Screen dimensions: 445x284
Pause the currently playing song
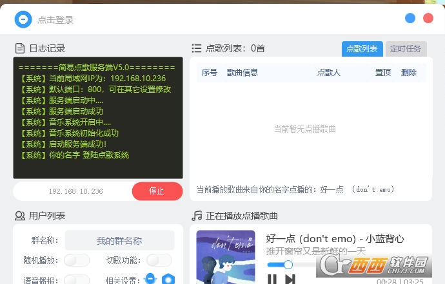272,279
